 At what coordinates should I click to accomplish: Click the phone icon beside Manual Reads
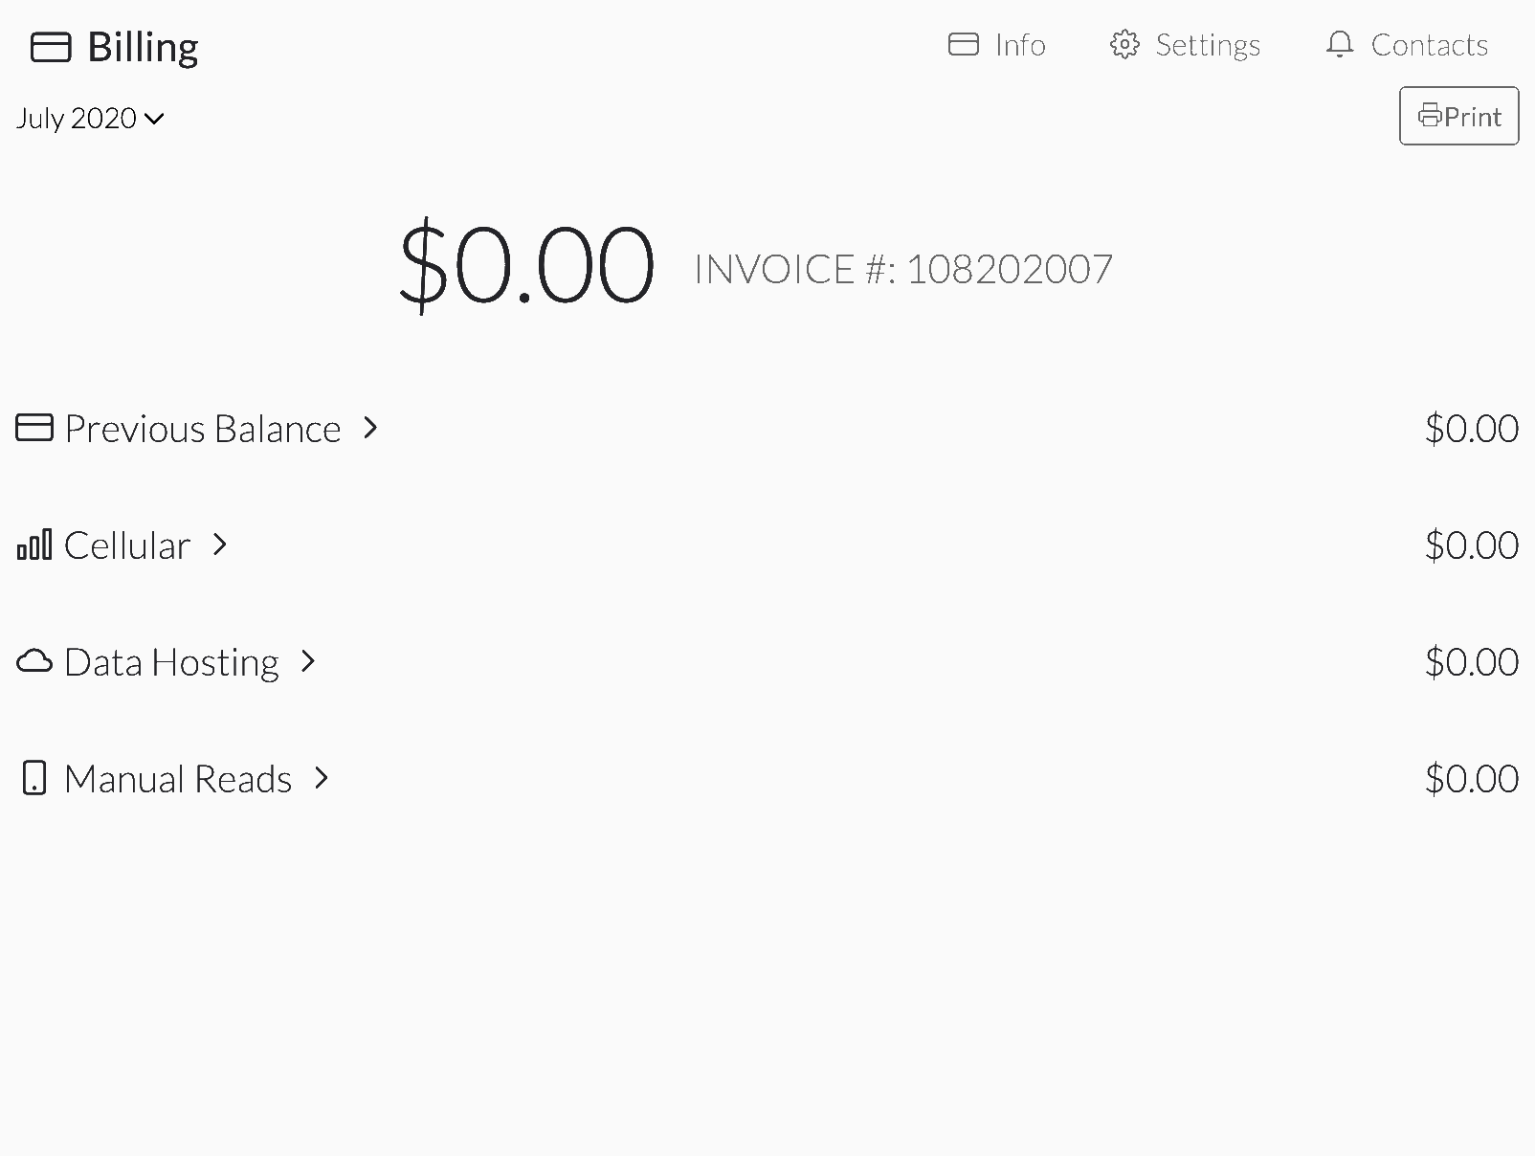33,778
